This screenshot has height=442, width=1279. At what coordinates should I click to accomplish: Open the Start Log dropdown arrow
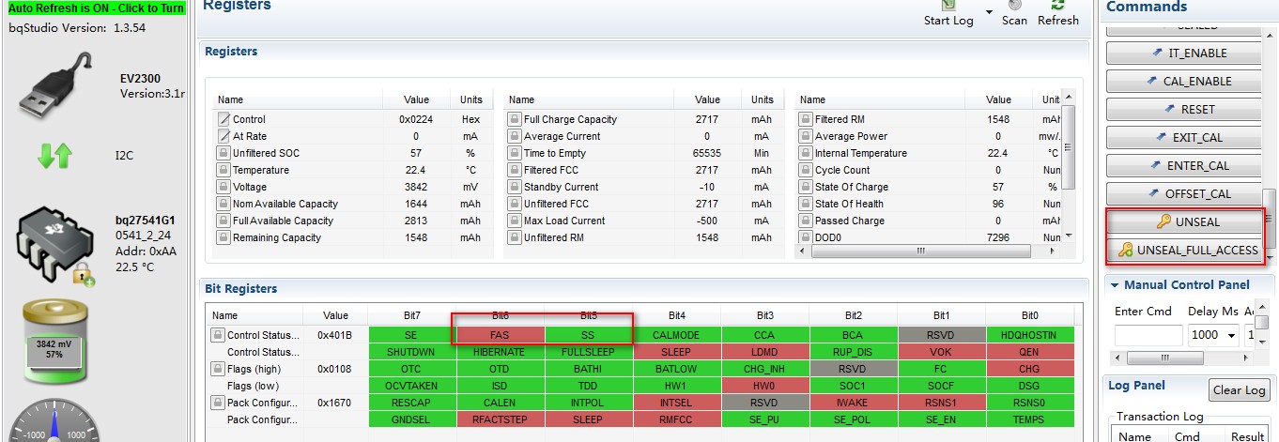tap(989, 13)
